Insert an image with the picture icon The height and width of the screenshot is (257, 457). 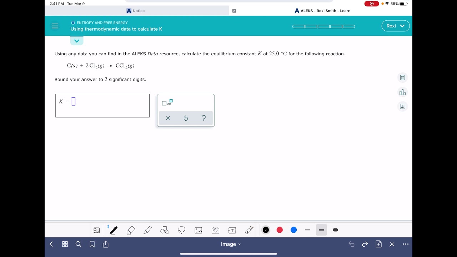(199, 230)
